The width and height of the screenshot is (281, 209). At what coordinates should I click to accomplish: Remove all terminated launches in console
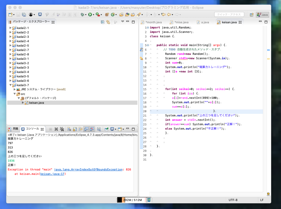click(x=62, y=129)
